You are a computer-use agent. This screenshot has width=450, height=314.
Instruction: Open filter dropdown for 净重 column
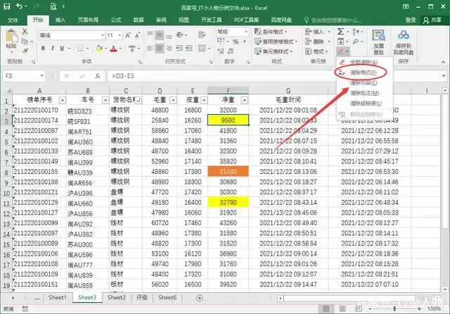[245, 100]
